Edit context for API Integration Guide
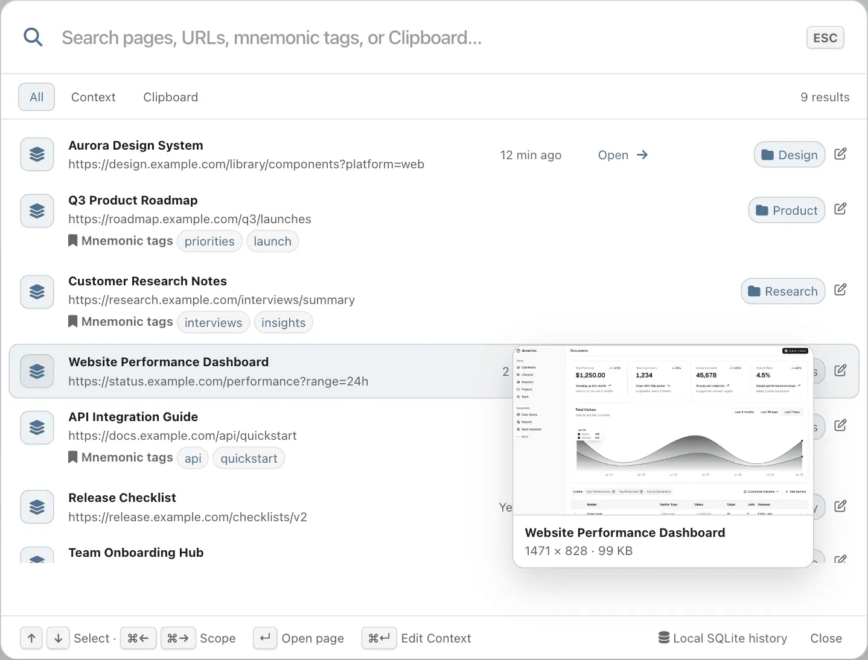 [x=840, y=425]
